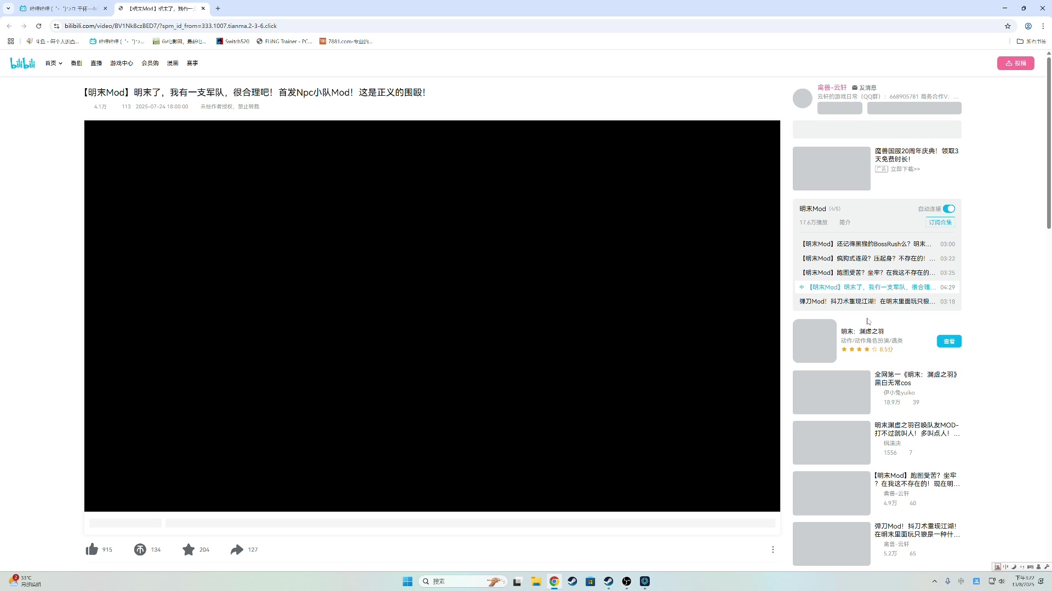Open OBS Studio from taskbar
The width and height of the screenshot is (1052, 591).
(626, 581)
